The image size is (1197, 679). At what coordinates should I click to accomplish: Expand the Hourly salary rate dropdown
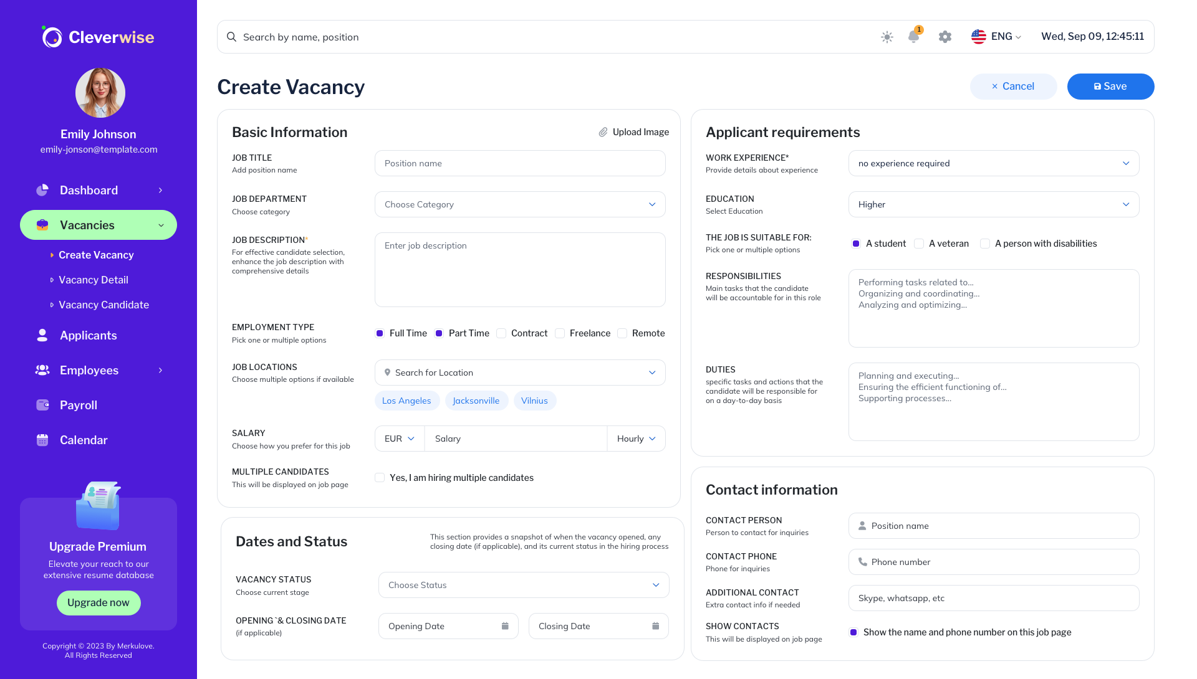point(635,439)
